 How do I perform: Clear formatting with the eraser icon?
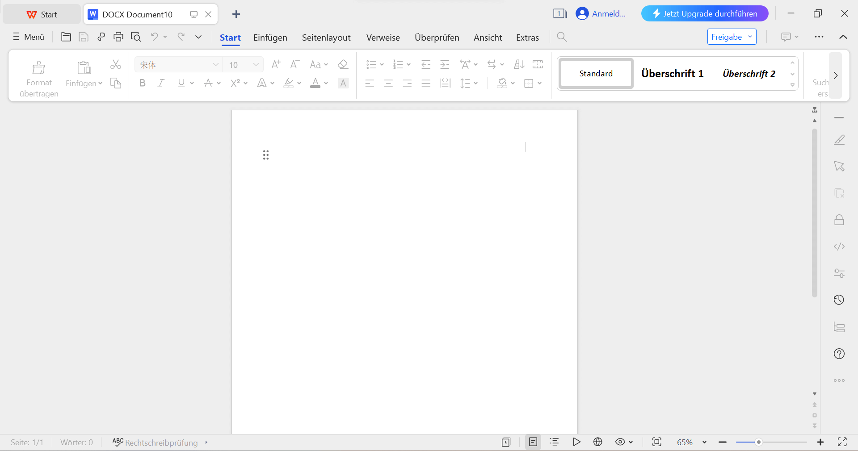(343, 64)
